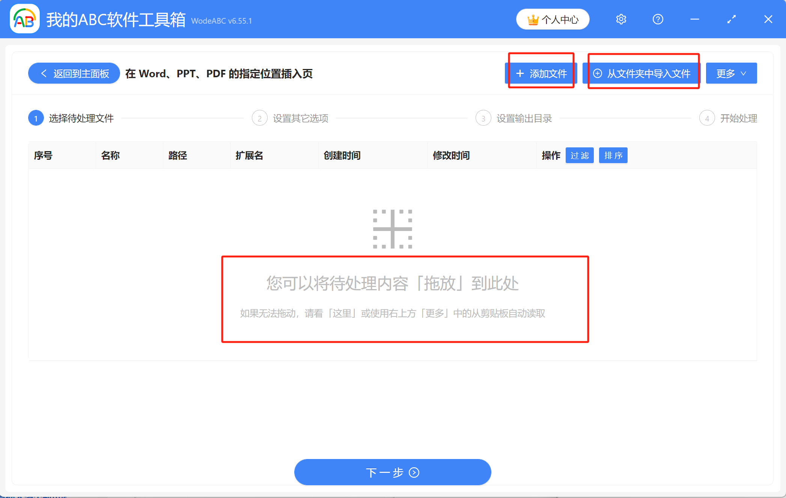Click the back arrow icon to main panel
The image size is (786, 498).
tap(43, 73)
